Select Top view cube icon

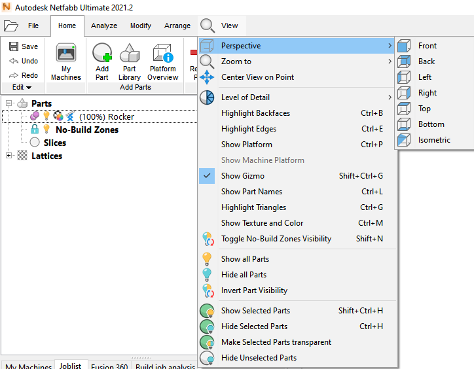(404, 109)
